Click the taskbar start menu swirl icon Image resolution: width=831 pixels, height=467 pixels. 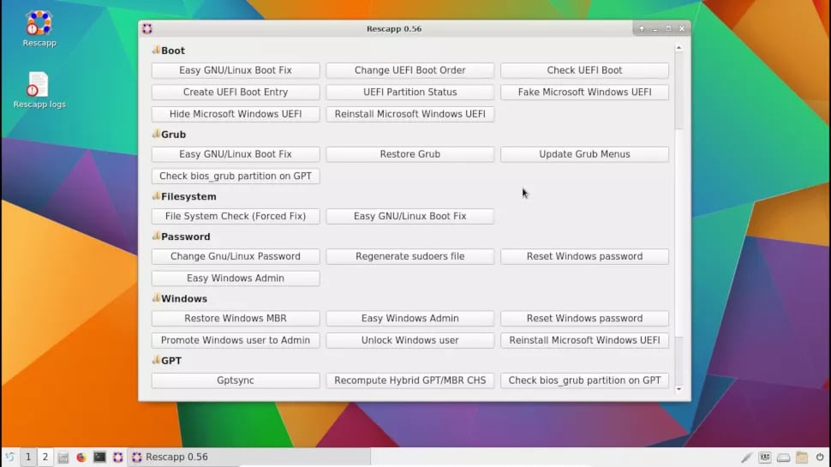point(9,457)
